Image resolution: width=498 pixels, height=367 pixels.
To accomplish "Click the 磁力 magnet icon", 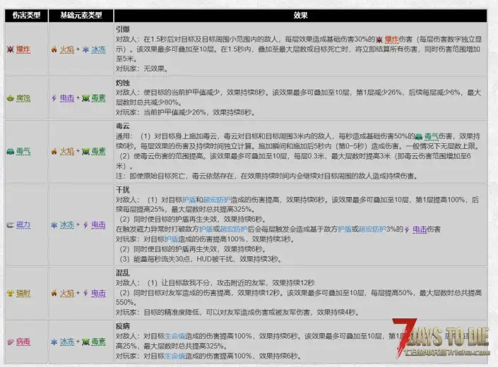I will (x=10, y=225).
